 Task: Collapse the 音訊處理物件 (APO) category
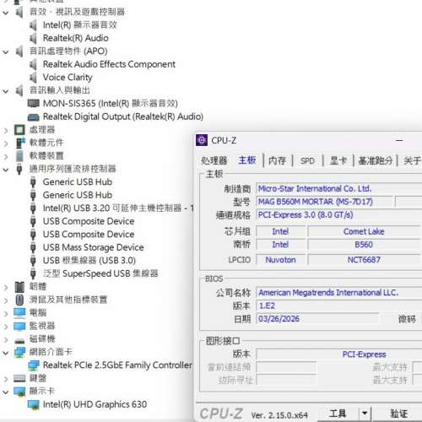[x=6, y=51]
